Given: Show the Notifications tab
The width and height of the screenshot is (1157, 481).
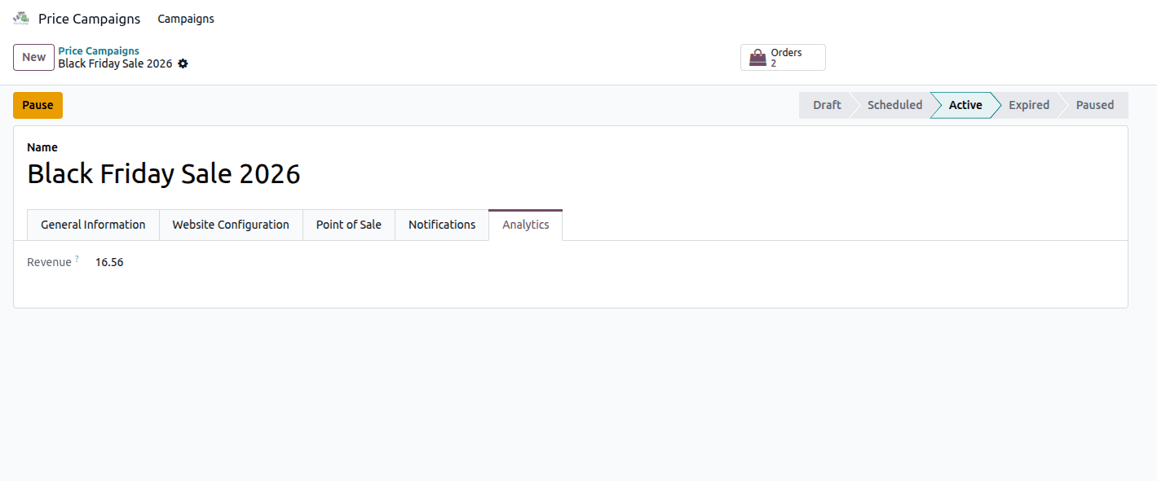Looking at the screenshot, I should (x=442, y=225).
